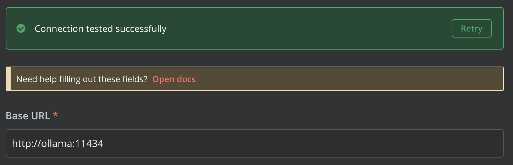Open the docs link
Viewport: 513px width, 165px height.
tap(174, 79)
